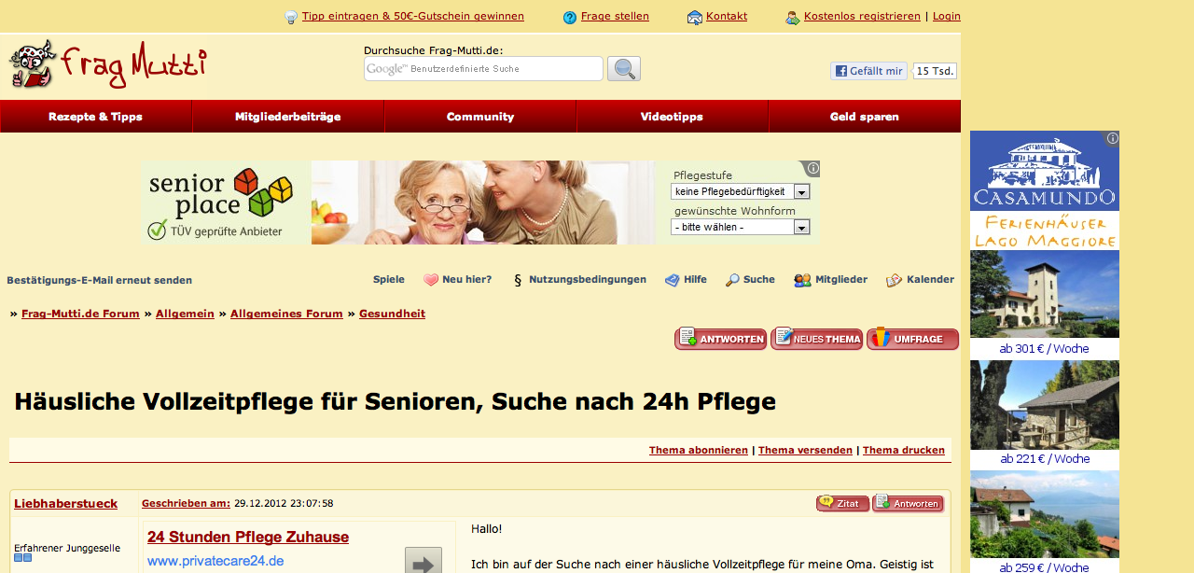Expand the Pflegestufe dropdown
Screen dimensions: 1194x573
point(740,191)
